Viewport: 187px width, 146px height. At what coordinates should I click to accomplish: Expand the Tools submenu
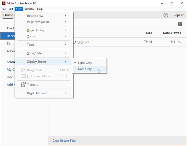tap(44, 45)
